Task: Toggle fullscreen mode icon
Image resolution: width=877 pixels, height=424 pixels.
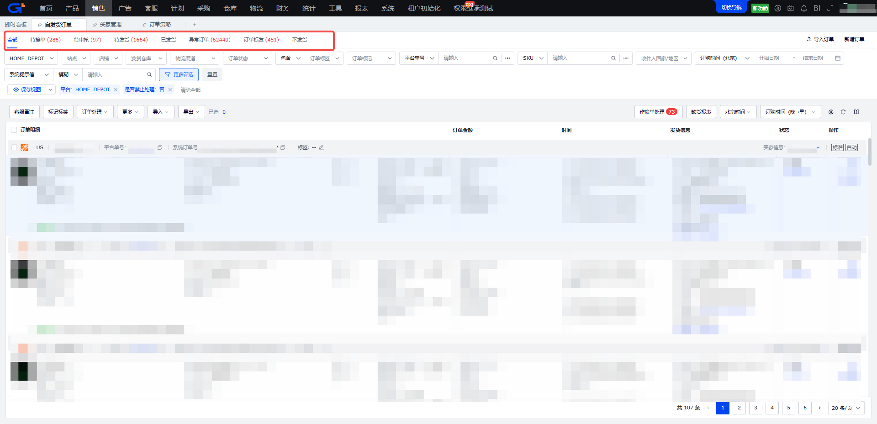Action: (x=830, y=8)
